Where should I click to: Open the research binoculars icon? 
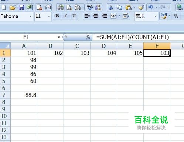(98, 7)
